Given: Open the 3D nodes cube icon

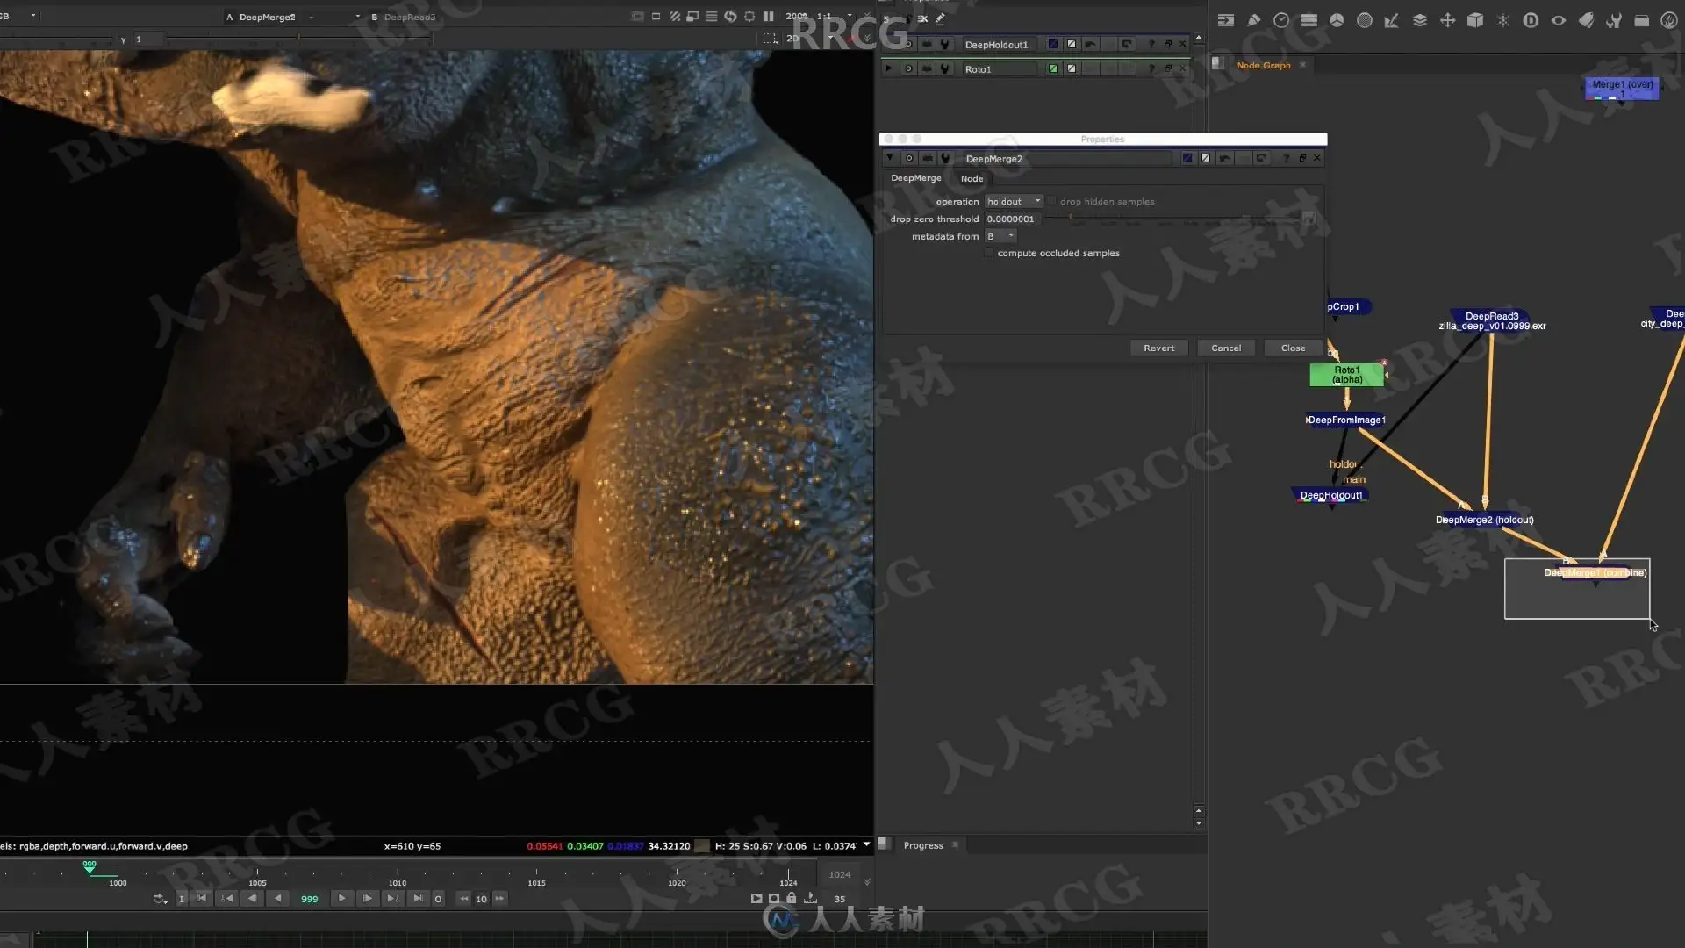Looking at the screenshot, I should pos(1475,20).
